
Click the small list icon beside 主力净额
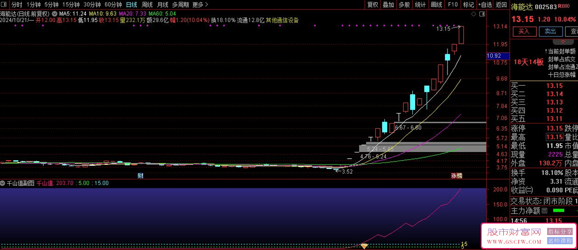click(545, 211)
